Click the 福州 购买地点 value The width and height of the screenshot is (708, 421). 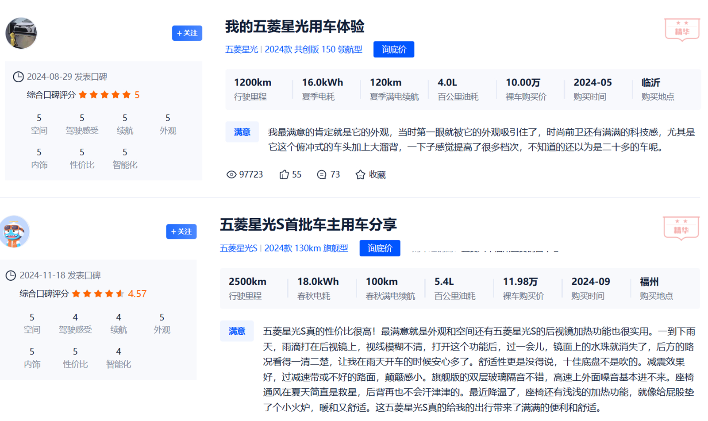coord(649,282)
